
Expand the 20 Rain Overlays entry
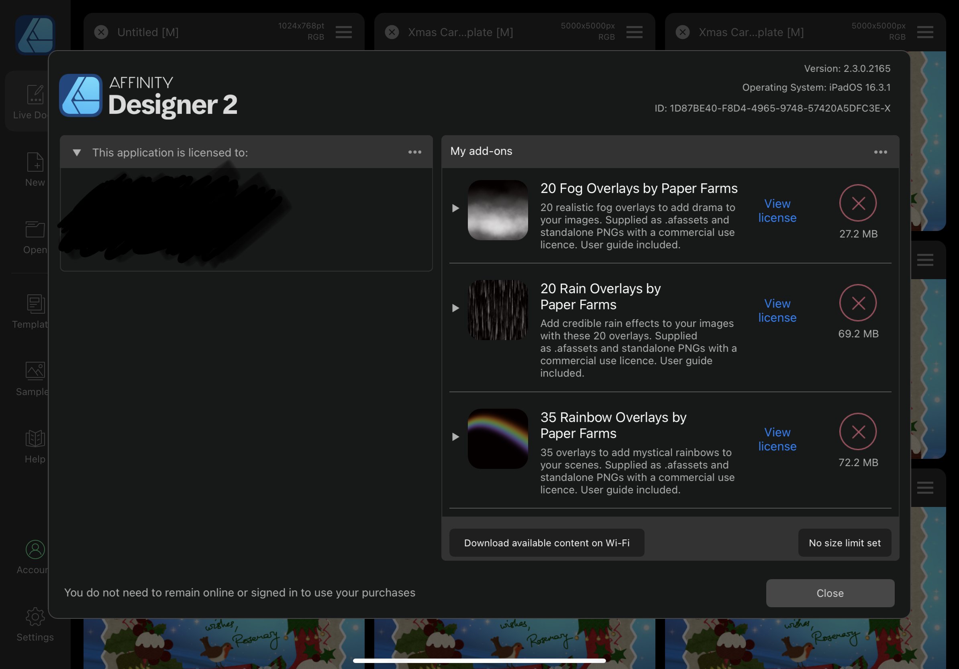point(455,308)
